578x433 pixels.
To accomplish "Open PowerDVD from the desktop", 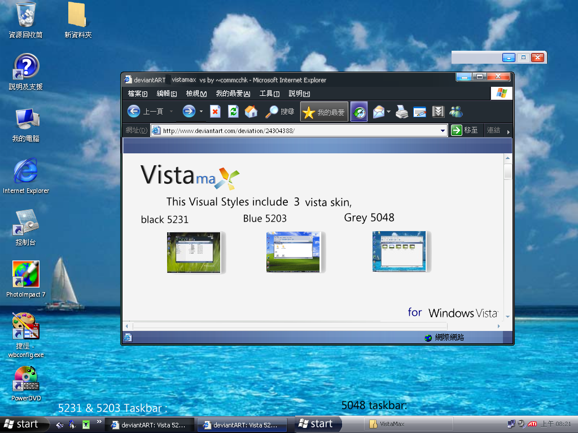I will pos(25,377).
